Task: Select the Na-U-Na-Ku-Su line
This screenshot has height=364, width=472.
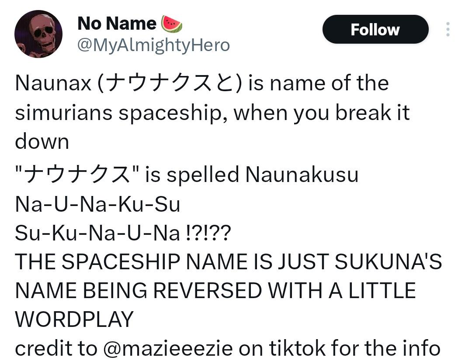Action: pyautogui.click(x=97, y=204)
